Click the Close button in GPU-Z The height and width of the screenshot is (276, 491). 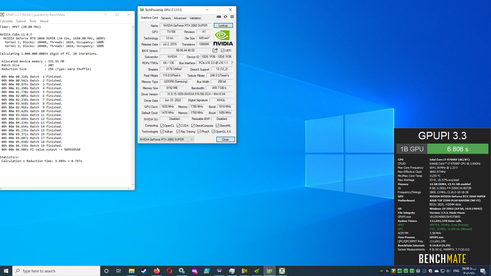pyautogui.click(x=225, y=140)
